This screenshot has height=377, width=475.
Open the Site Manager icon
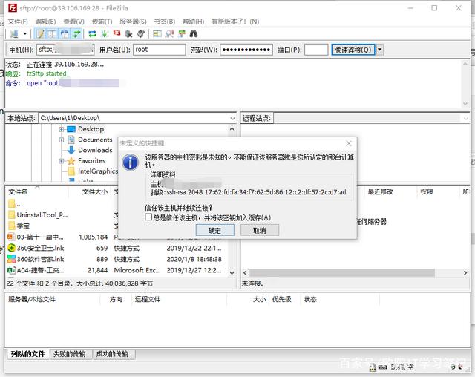pyautogui.click(x=14, y=34)
